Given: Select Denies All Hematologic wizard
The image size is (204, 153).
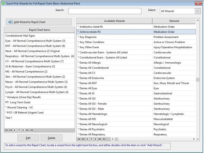Looking at the screenshot, I should click(x=136, y=114).
